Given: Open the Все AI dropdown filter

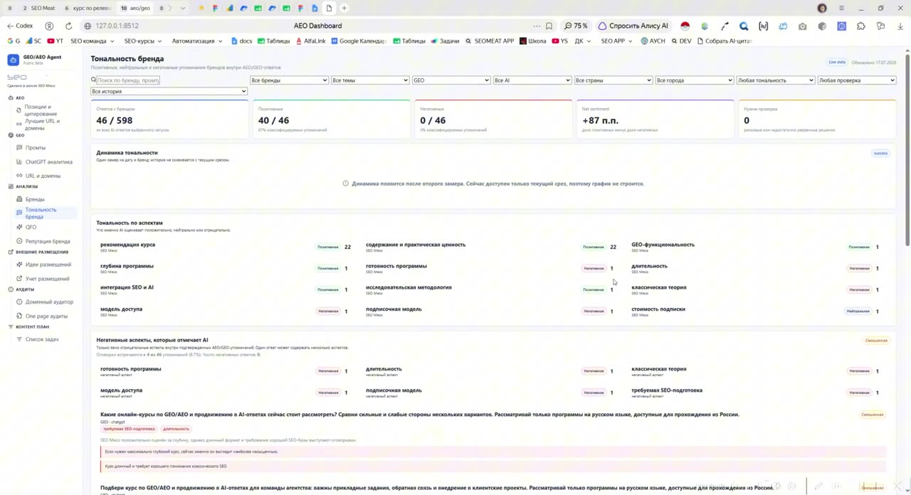Looking at the screenshot, I should pos(532,80).
